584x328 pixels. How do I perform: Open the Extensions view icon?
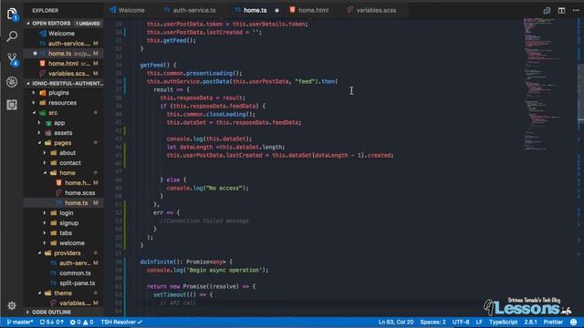click(x=12, y=105)
